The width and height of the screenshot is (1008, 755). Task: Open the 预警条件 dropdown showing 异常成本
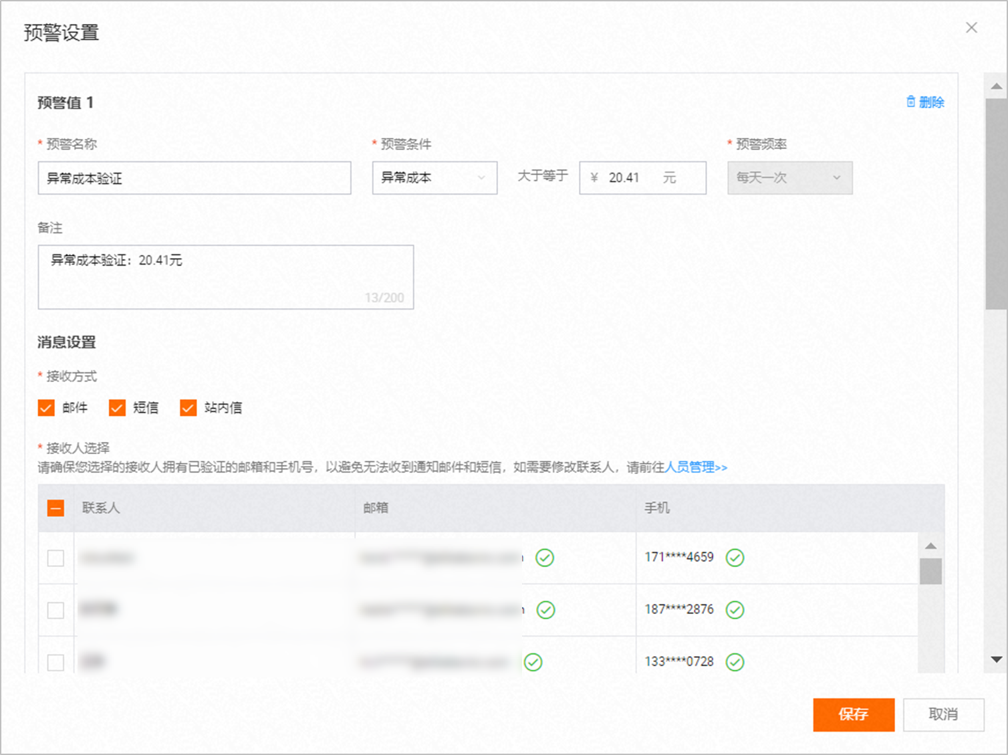pyautogui.click(x=434, y=178)
